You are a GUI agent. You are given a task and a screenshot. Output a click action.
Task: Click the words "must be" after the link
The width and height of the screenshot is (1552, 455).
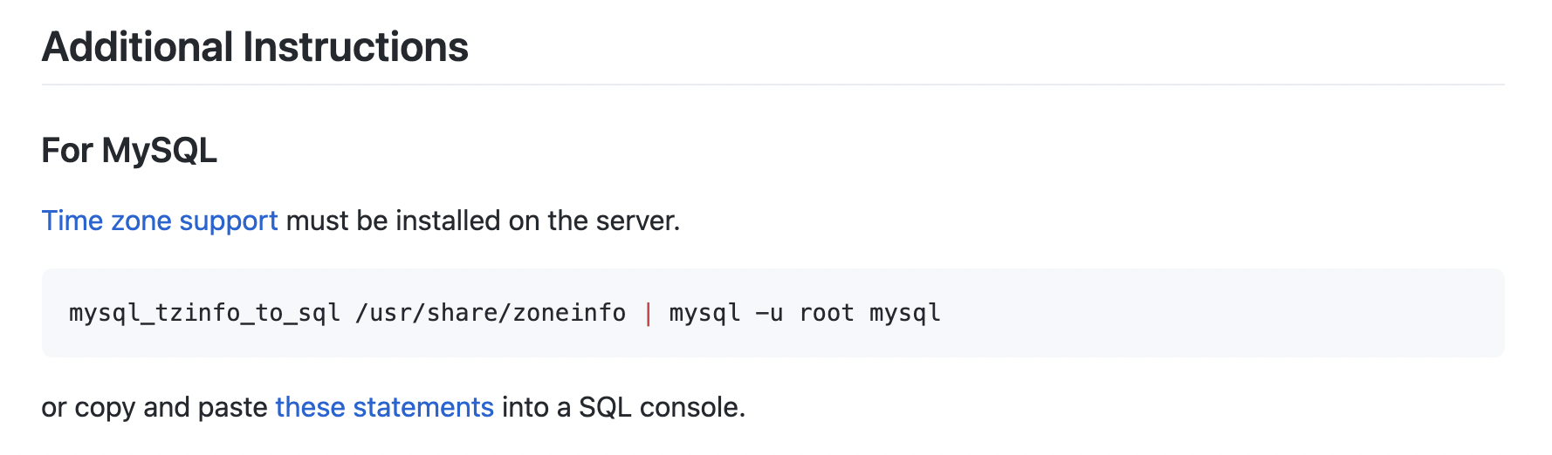337,221
